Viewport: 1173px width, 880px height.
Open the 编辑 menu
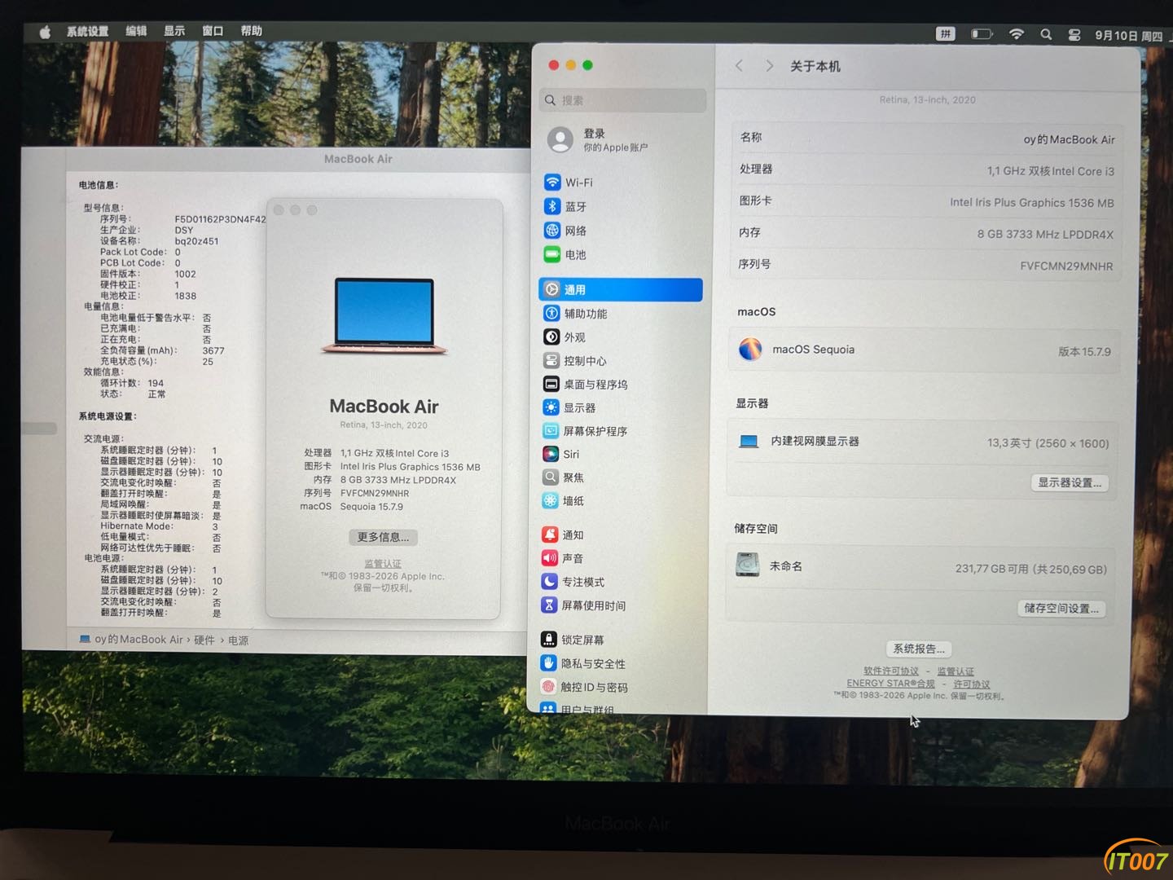[x=136, y=31]
